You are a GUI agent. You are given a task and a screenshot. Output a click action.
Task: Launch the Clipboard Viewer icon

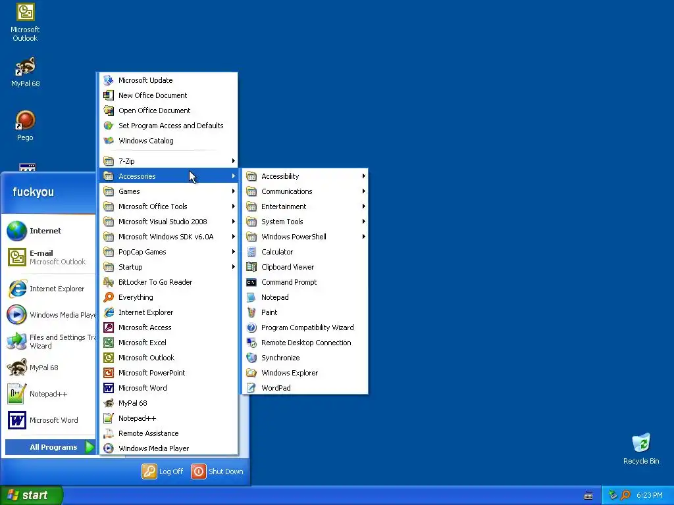(251, 267)
